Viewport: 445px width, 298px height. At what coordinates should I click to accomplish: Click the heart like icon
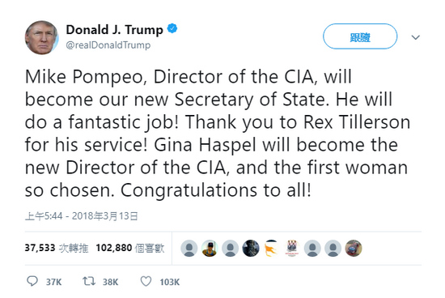click(x=146, y=281)
